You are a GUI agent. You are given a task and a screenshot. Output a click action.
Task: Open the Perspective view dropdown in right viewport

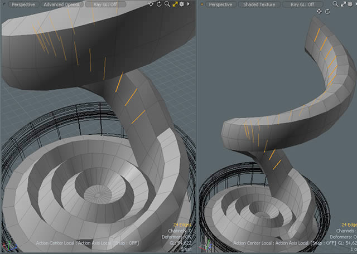point(220,4)
